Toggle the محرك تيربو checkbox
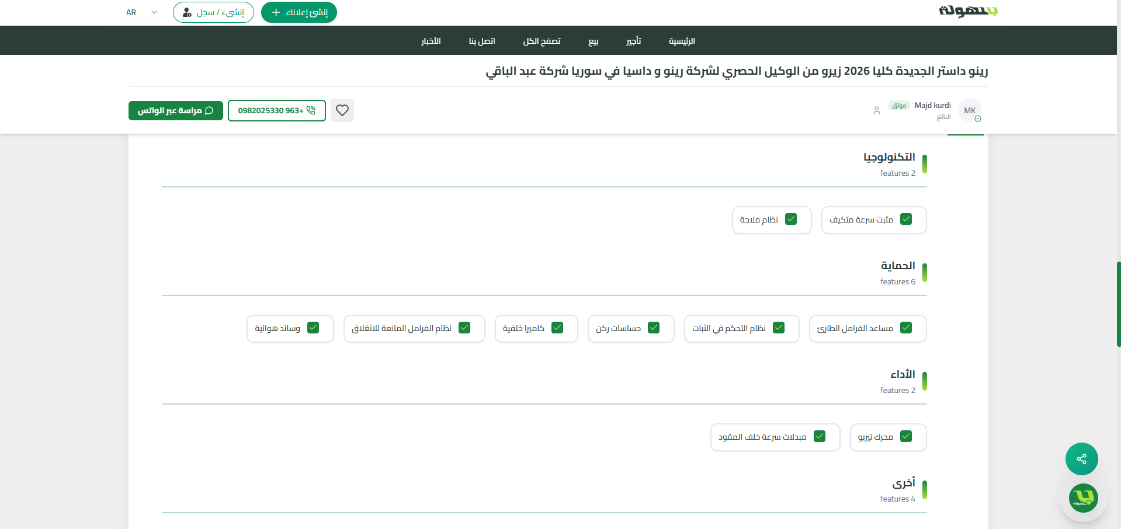The image size is (1121, 529). click(x=906, y=437)
